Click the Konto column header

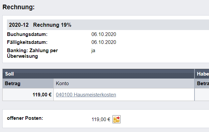pyautogui.click(x=124, y=83)
